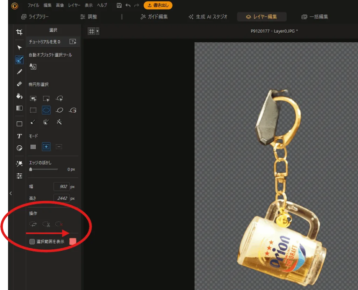The width and height of the screenshot is (358, 290).
Task: Click the 書き出し export button
Action: click(158, 5)
